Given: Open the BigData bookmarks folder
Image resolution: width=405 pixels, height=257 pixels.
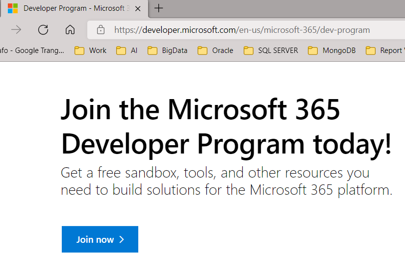Looking at the screenshot, I should point(167,51).
